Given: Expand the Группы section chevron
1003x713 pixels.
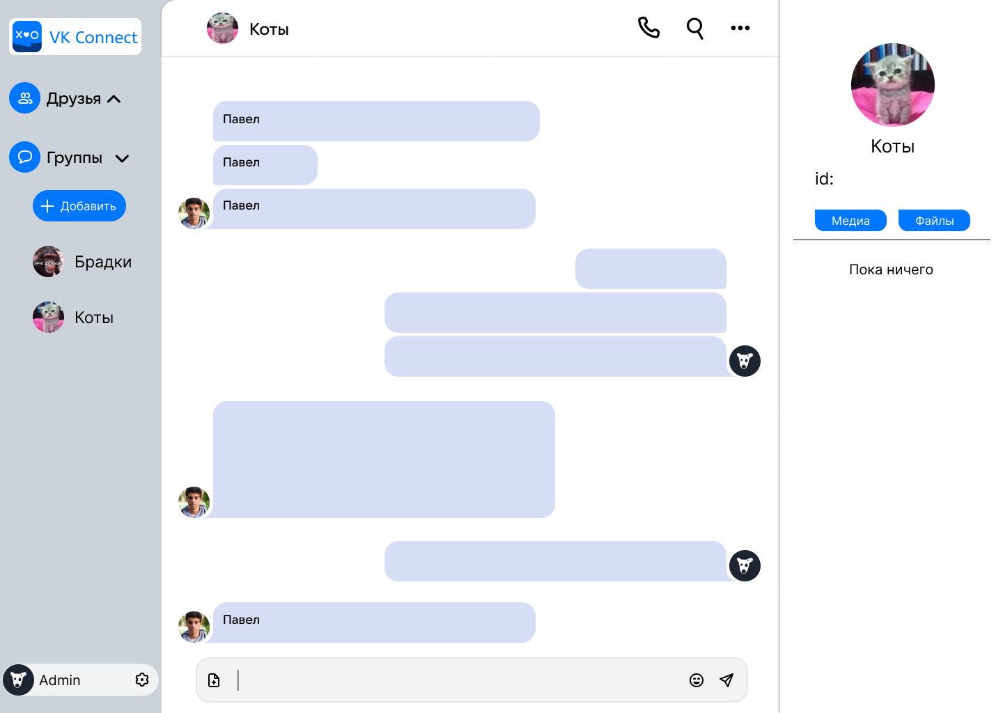Looking at the screenshot, I should tap(122, 158).
